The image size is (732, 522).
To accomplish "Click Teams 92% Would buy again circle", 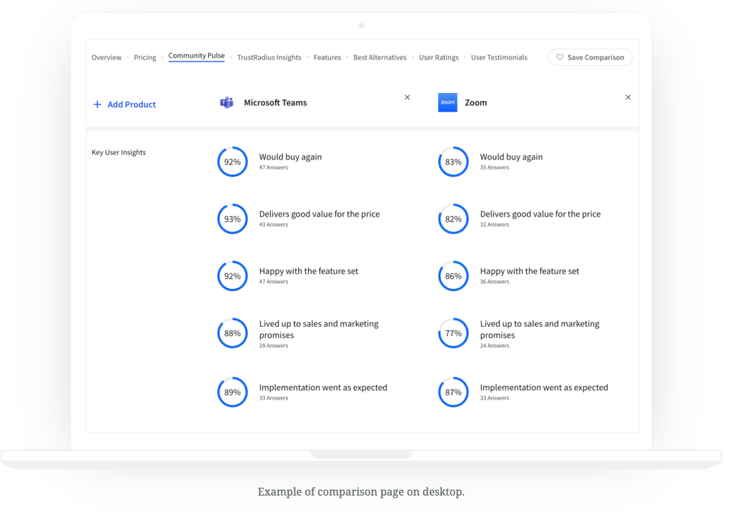I will (x=232, y=162).
